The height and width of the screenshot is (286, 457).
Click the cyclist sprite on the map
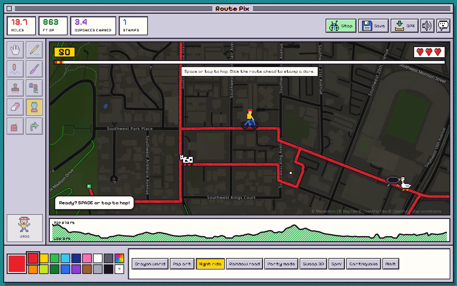250,119
